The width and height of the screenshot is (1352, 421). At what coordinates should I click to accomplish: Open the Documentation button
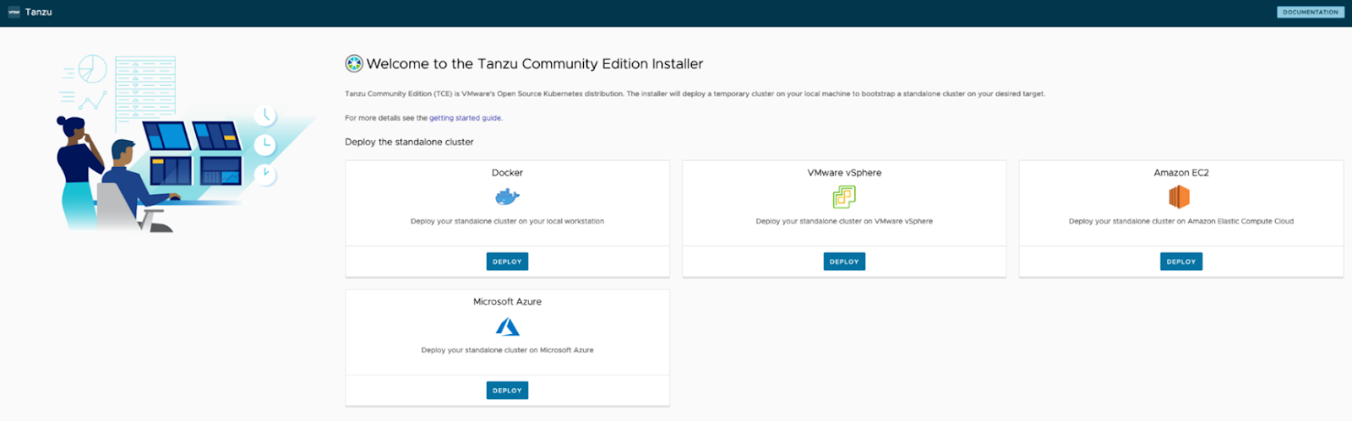point(1311,12)
